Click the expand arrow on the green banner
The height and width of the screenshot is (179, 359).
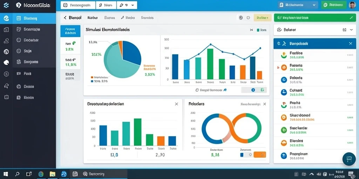pos(351,17)
